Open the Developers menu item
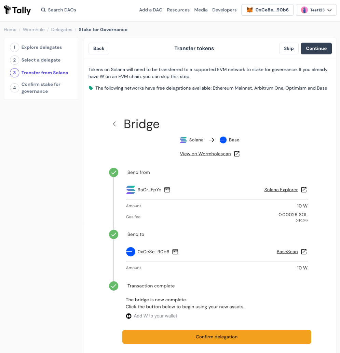The width and height of the screenshot is (340, 353). pos(224,10)
